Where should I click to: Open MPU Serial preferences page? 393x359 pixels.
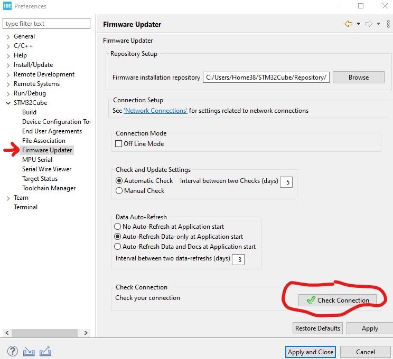click(x=37, y=160)
